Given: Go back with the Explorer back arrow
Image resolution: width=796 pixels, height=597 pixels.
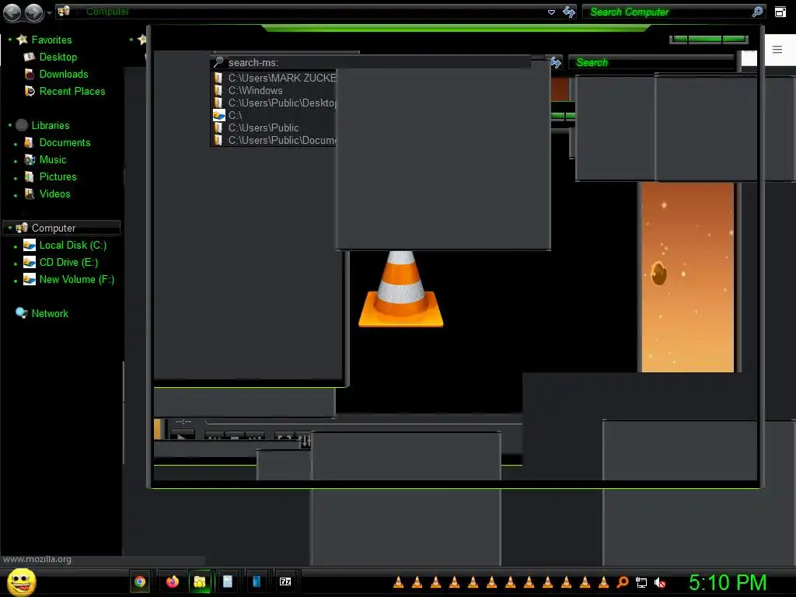Looking at the screenshot, I should tap(12, 12).
